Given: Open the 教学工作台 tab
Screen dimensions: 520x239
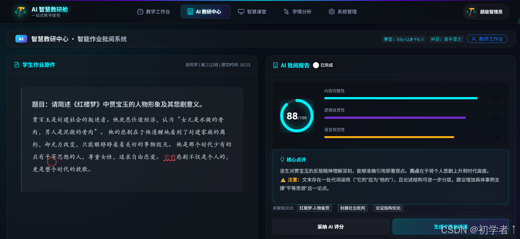Looking at the screenshot, I should [153, 12].
